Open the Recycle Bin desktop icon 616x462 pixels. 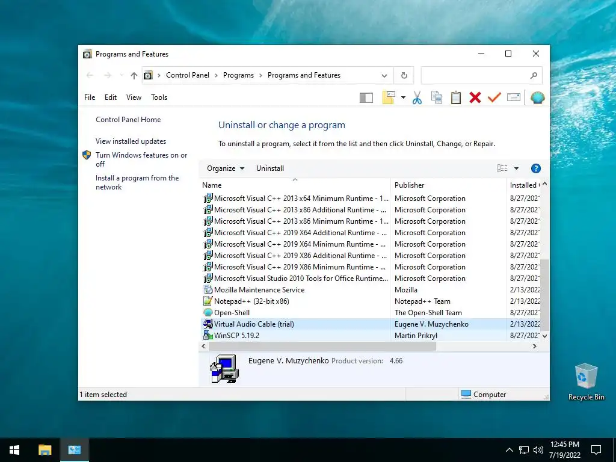coord(586,382)
